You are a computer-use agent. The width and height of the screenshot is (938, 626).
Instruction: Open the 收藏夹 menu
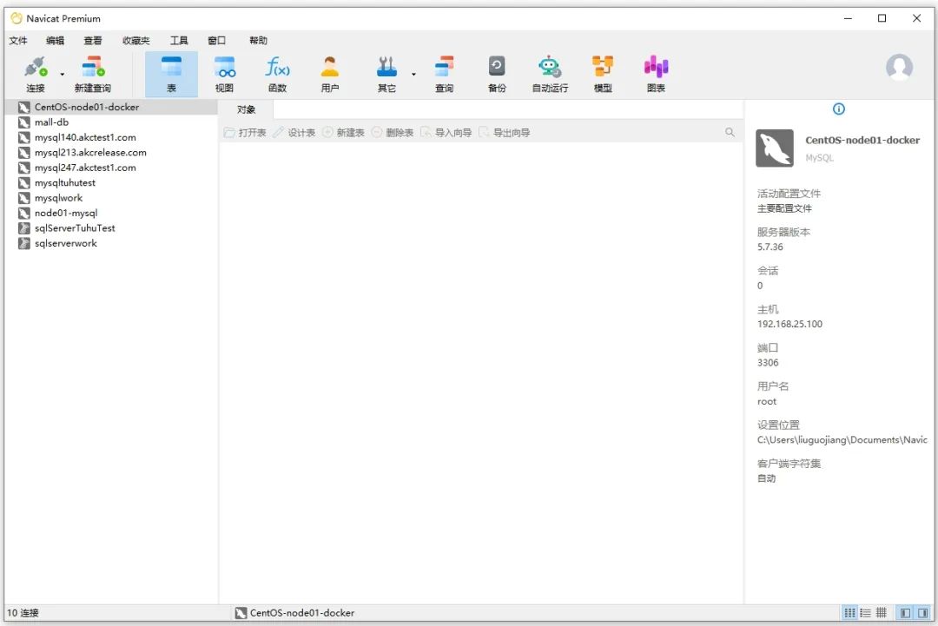tap(135, 40)
